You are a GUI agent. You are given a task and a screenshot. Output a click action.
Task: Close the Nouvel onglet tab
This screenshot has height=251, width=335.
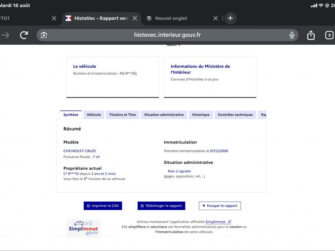(x=216, y=18)
